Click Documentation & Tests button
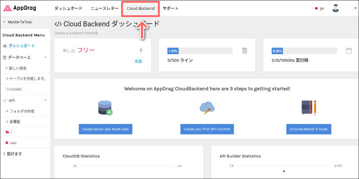 309,129
